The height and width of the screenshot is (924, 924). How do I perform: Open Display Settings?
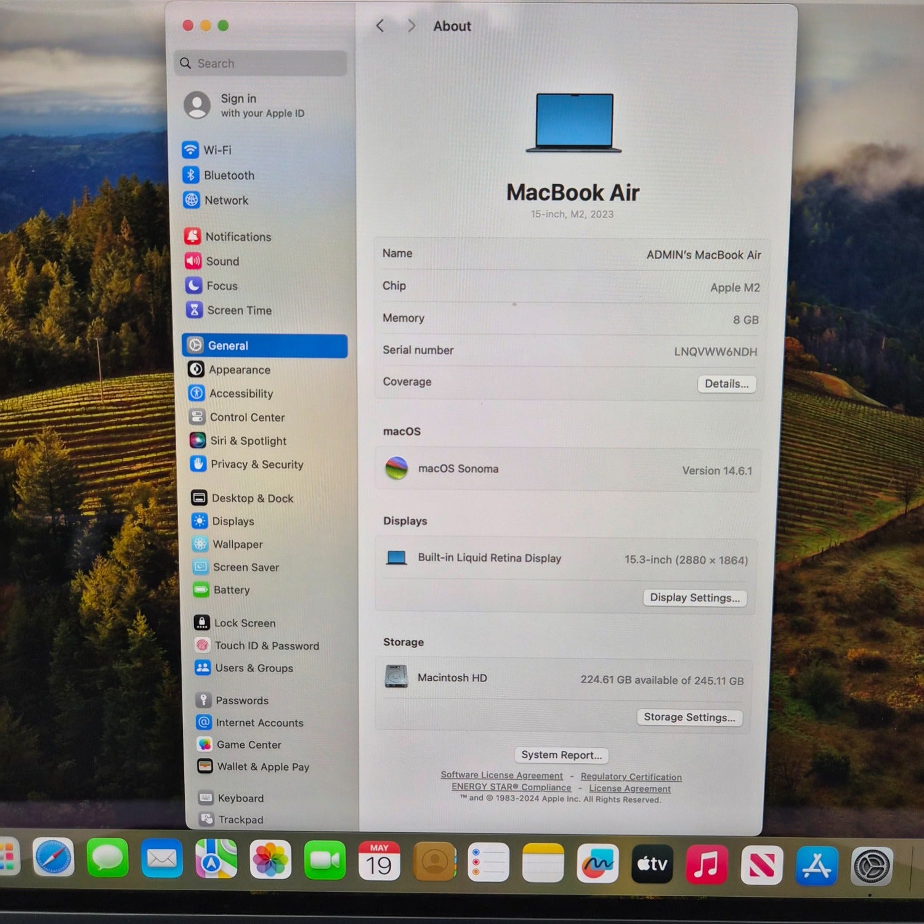pyautogui.click(x=695, y=598)
